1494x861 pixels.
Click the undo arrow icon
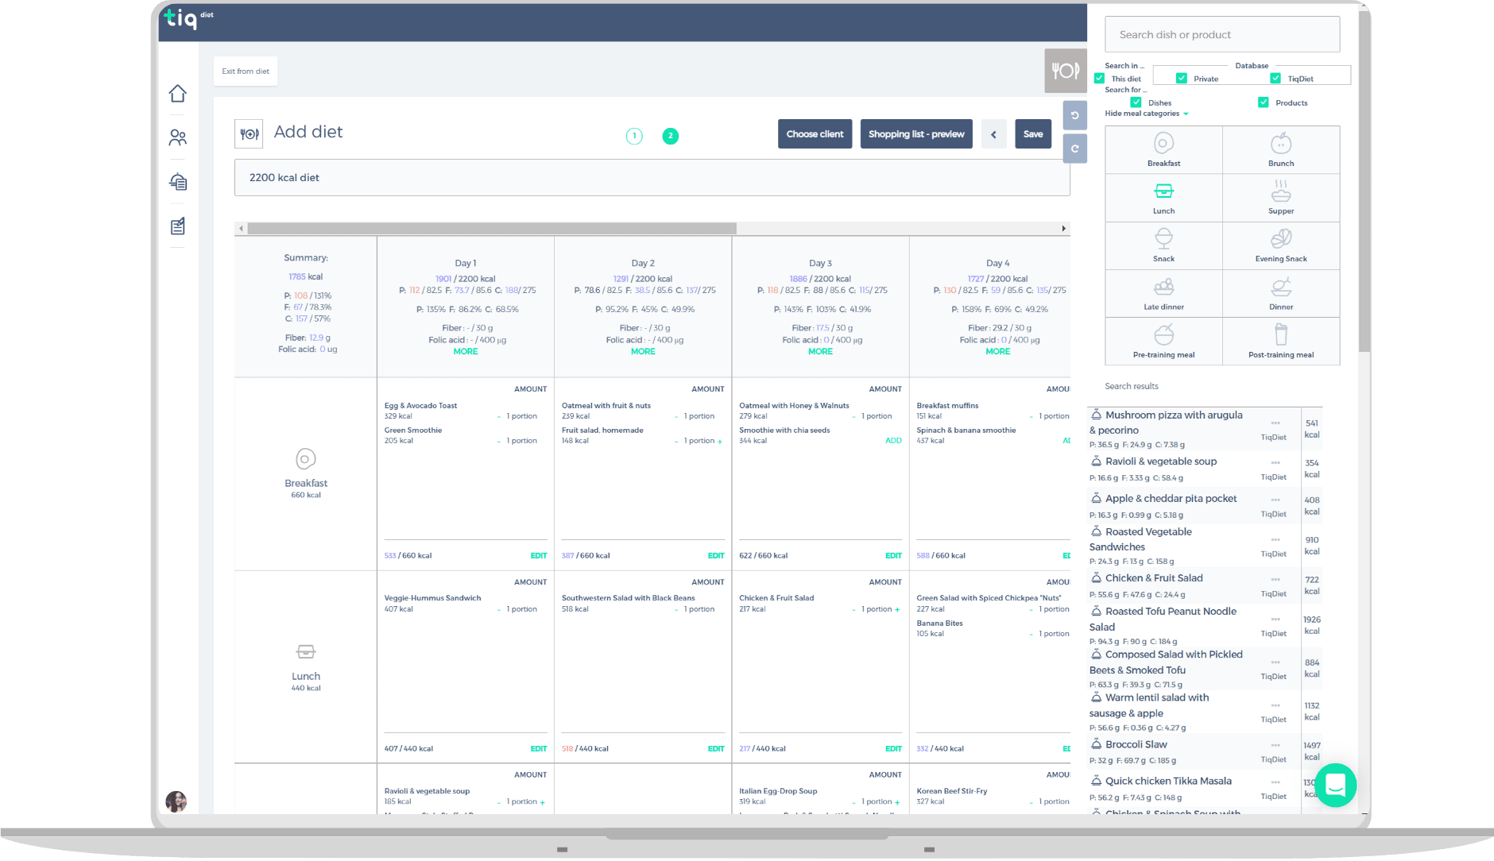[1074, 115]
